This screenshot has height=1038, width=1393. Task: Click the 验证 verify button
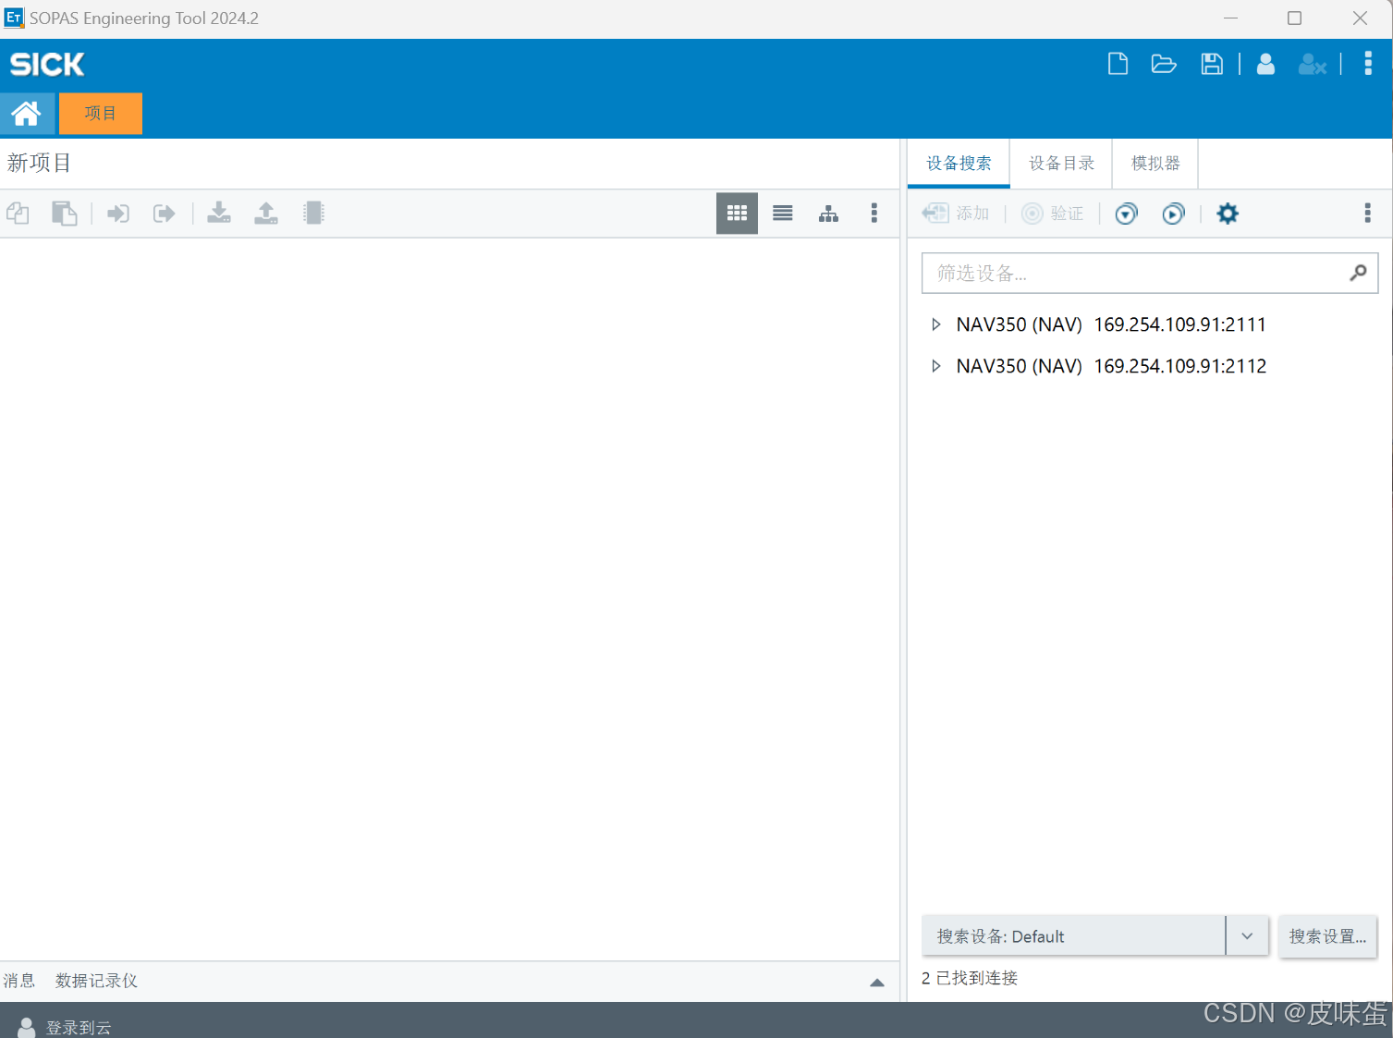click(x=1053, y=214)
